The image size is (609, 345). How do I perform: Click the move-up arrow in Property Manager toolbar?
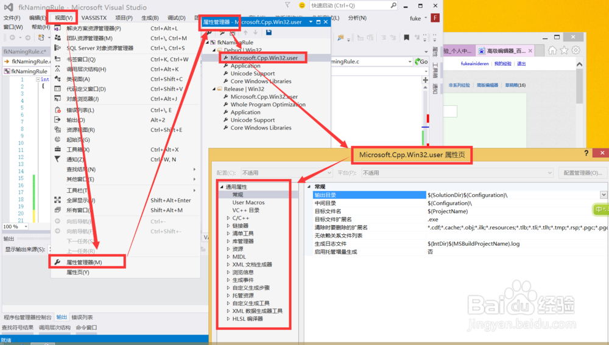click(x=245, y=33)
